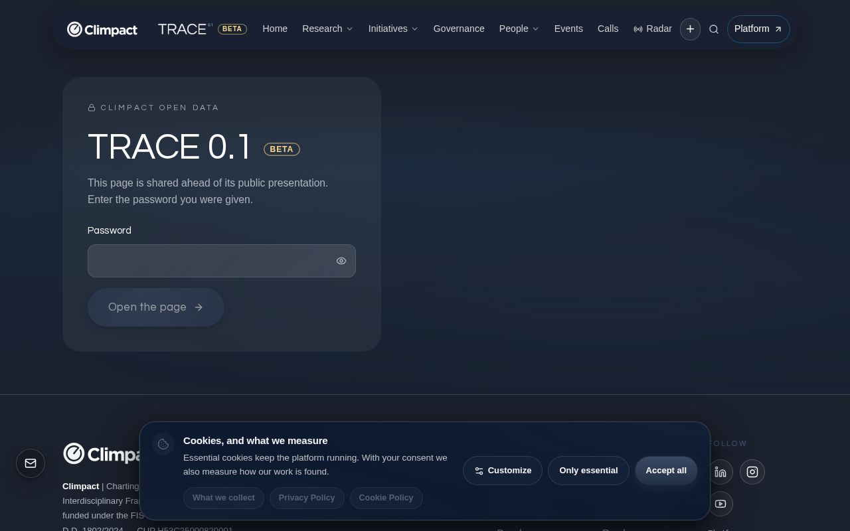Click the Climpact footer logo

pos(102,454)
